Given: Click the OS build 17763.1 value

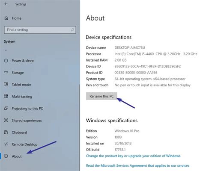Looking at the screenshot, I should (x=120, y=150).
